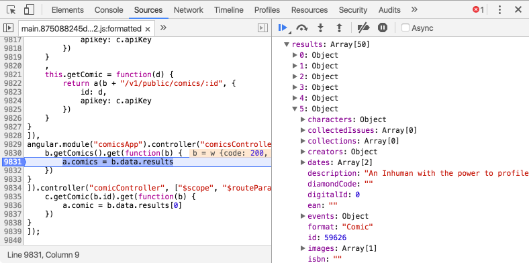Show the file navigator pane
Screen dimensions: 529x263
coord(9,28)
